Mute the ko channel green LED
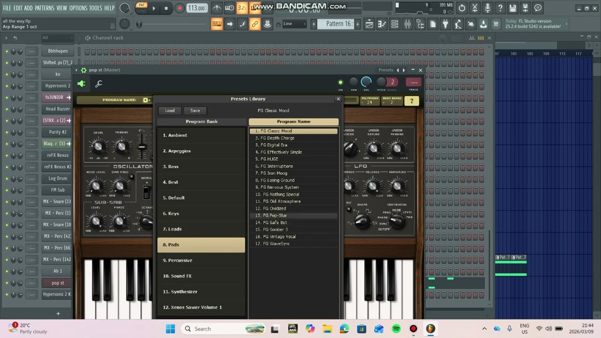The height and width of the screenshot is (338, 601). (7, 74)
